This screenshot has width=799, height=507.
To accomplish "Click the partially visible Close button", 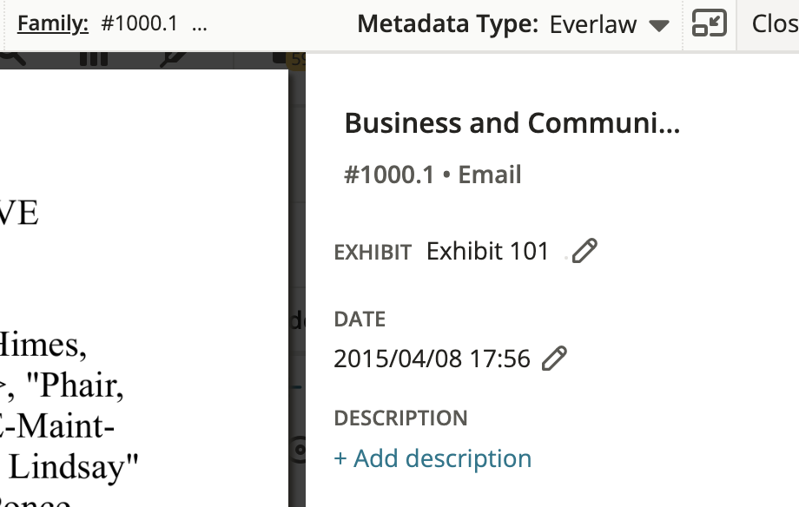I will pos(775,23).
